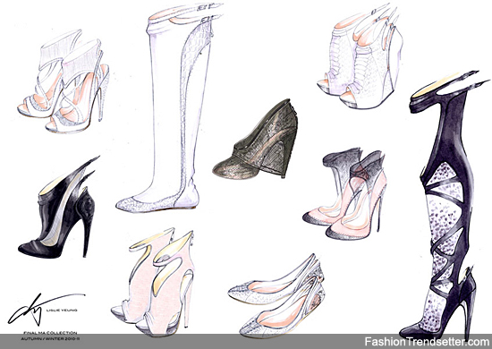The width and height of the screenshot is (492, 349).
Task: Click the "FINAL MA COLLECTION" caption
Action: point(50,333)
